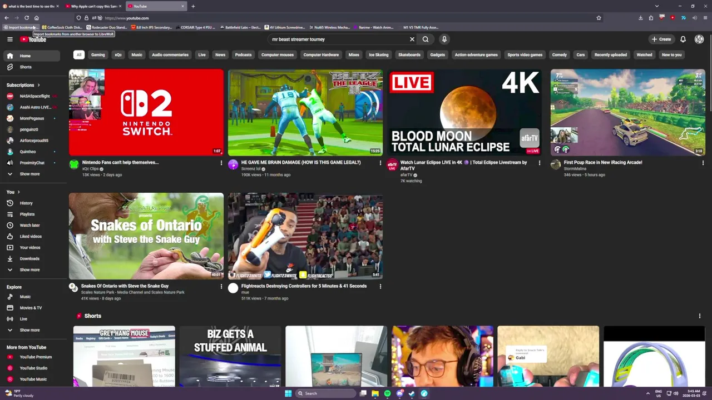Open MorePegasus subscription channel
Viewport: 712px width, 400px height.
pos(32,118)
